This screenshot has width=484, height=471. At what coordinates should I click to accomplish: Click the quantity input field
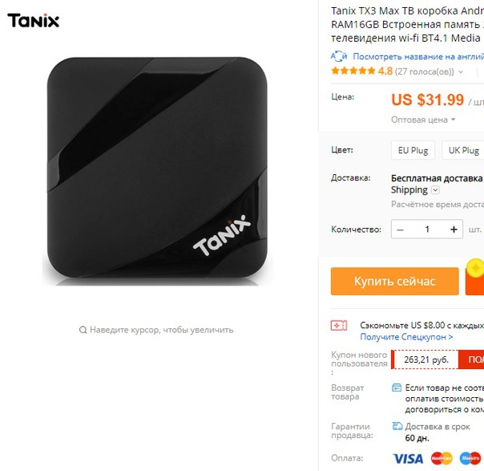[x=427, y=229]
